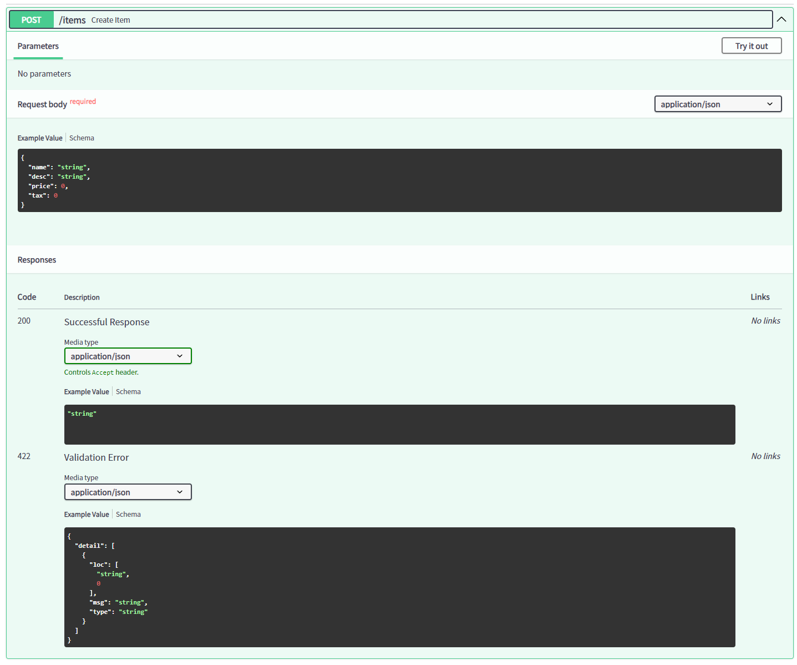Click 'Media type' label under 200 response
Image resolution: width=797 pixels, height=665 pixels.
point(81,342)
